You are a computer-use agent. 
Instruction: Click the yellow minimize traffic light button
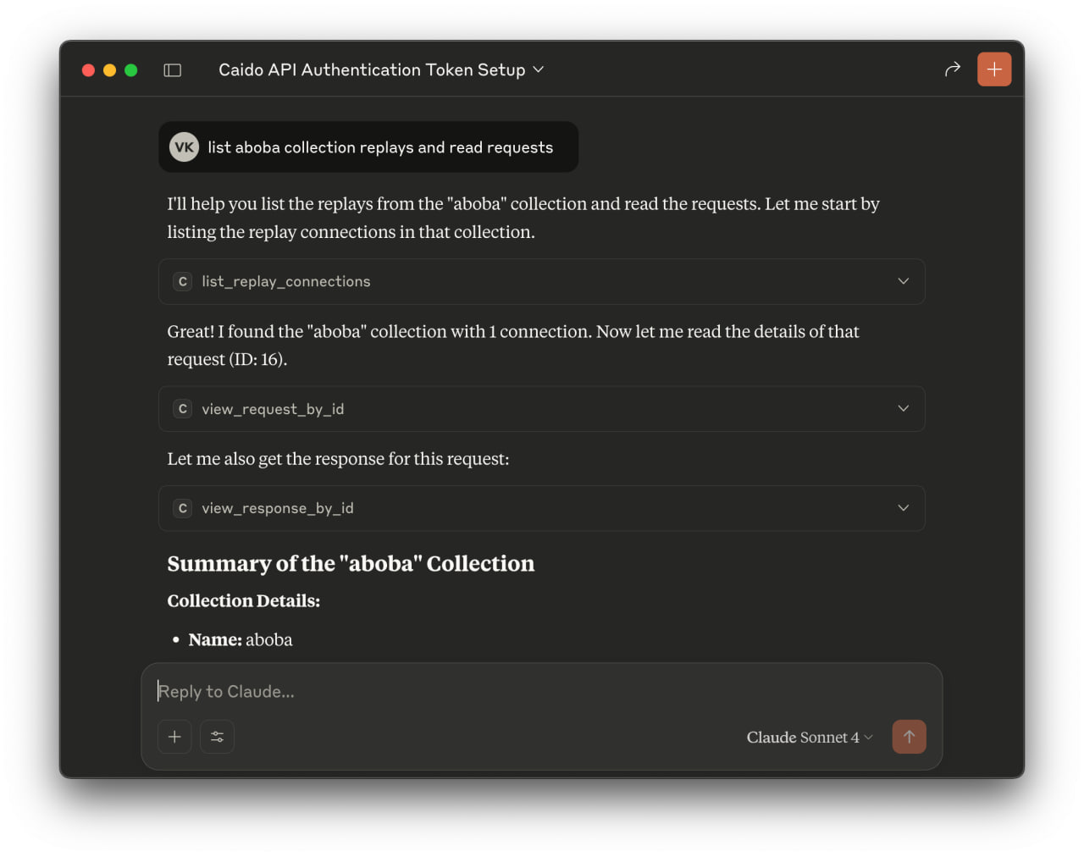point(109,69)
